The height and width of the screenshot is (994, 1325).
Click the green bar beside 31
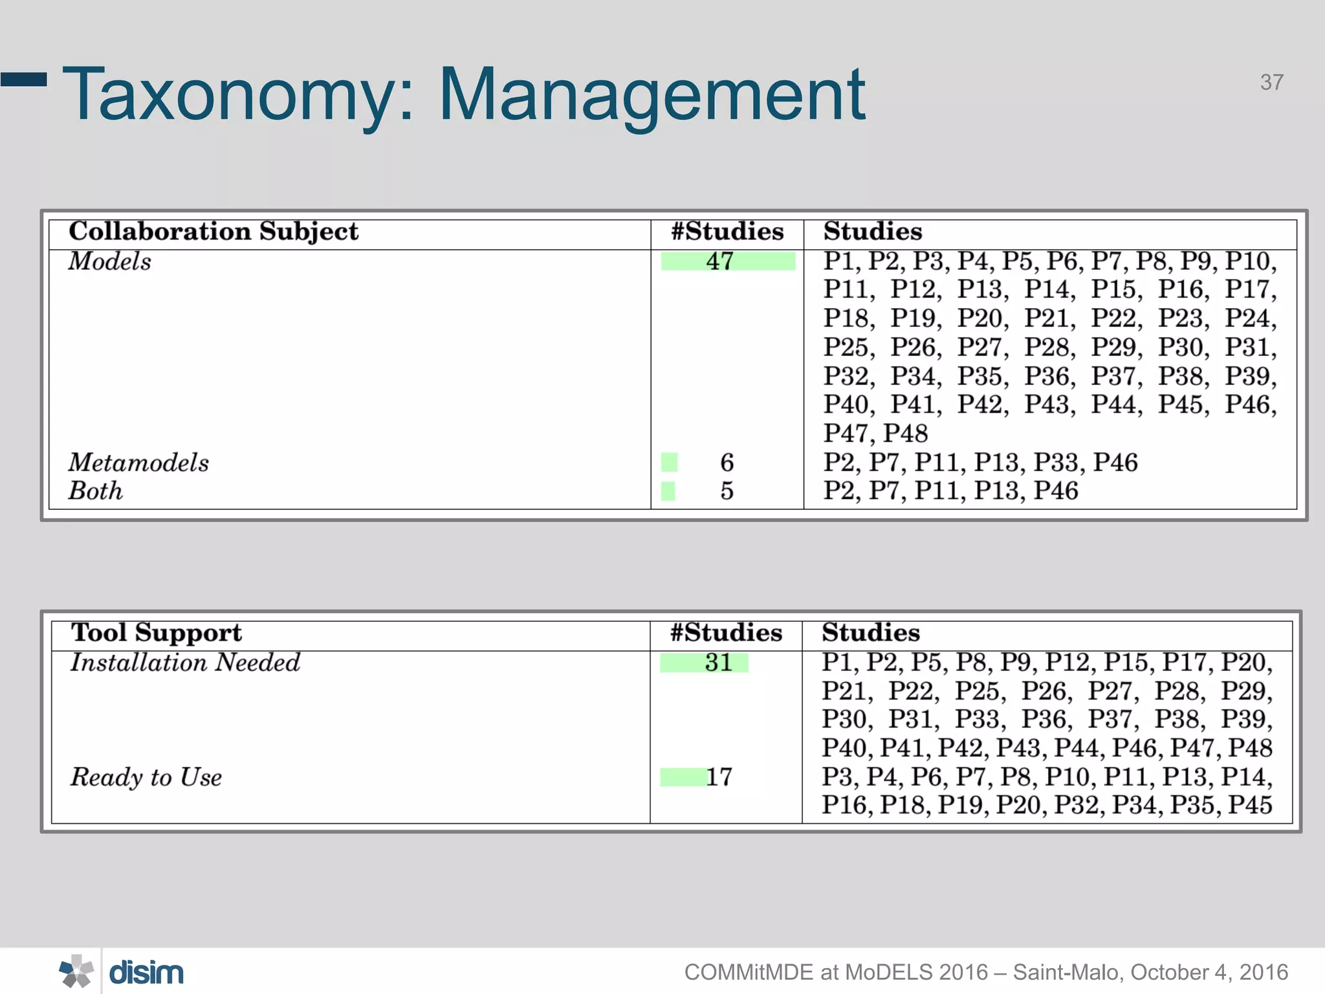click(703, 663)
